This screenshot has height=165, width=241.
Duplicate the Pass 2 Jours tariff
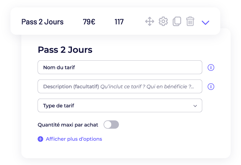point(177,21)
